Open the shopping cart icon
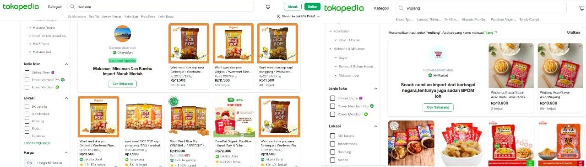The image size is (586, 167). pyautogui.click(x=268, y=7)
